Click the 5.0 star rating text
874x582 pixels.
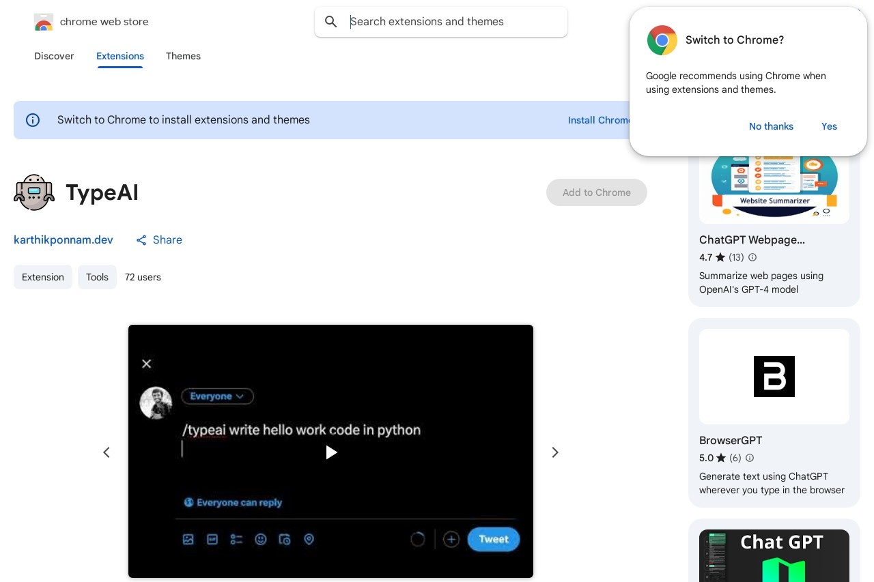706,459
